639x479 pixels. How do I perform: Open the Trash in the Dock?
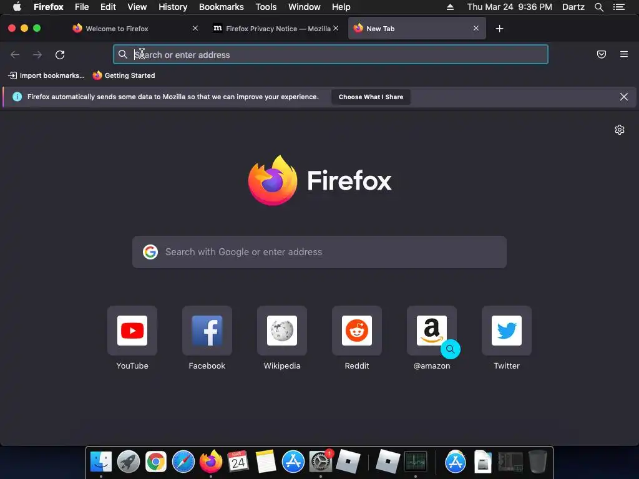537,462
